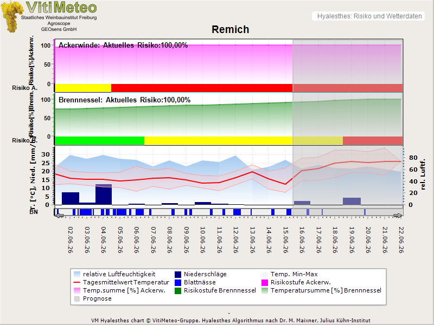Click the bright yellow Brennnessel risk band
This screenshot has height=325, width=434.
tap(219, 140)
